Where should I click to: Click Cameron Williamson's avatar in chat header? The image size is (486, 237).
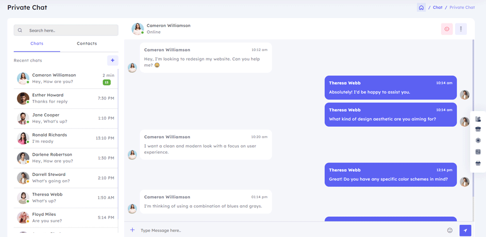[137, 29]
